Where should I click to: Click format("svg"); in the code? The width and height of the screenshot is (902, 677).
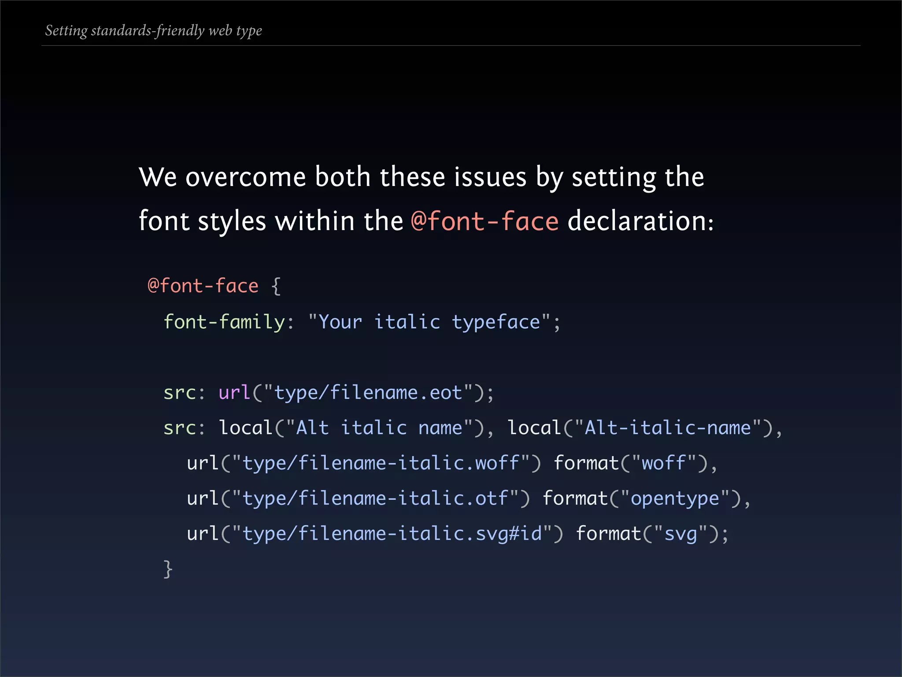[x=652, y=534]
